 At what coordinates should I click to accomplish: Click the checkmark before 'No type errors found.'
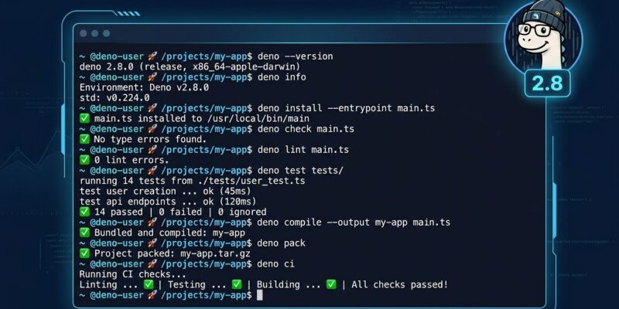(84, 139)
